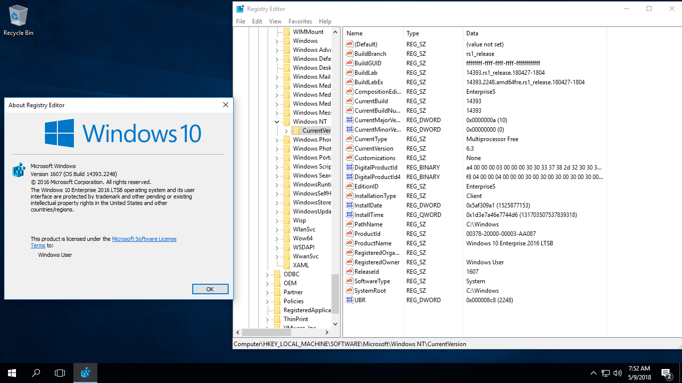The image size is (682, 383).
Task: Click the XAML folder icon
Action: click(287, 265)
